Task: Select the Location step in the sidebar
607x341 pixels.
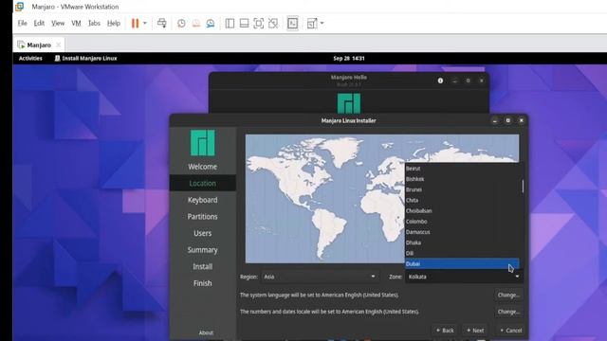Action: (x=202, y=183)
